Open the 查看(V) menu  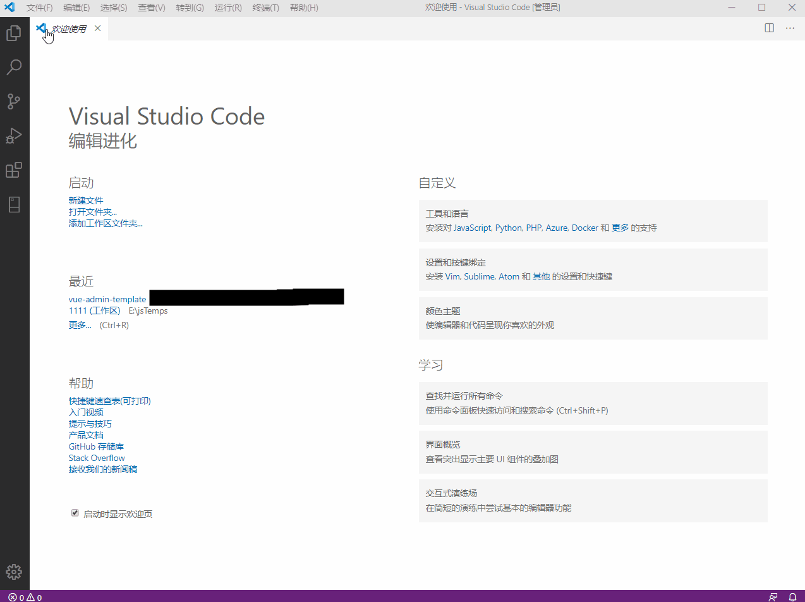click(x=152, y=8)
